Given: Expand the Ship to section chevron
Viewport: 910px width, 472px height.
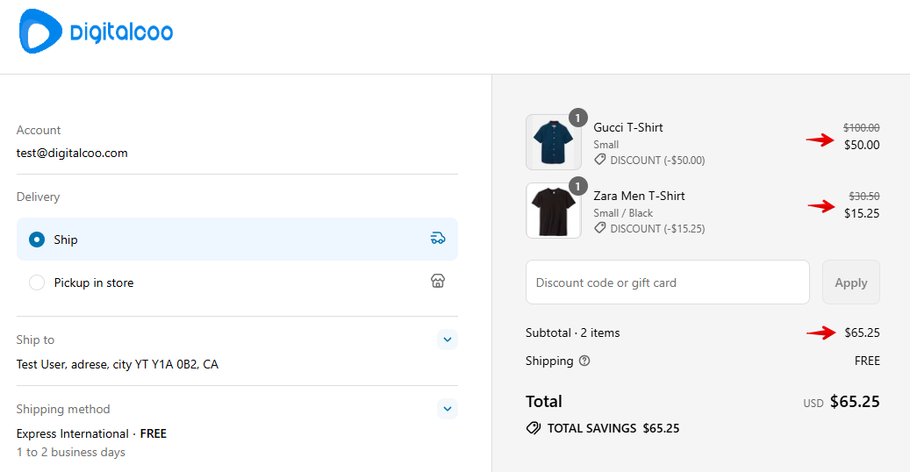Looking at the screenshot, I should [447, 340].
